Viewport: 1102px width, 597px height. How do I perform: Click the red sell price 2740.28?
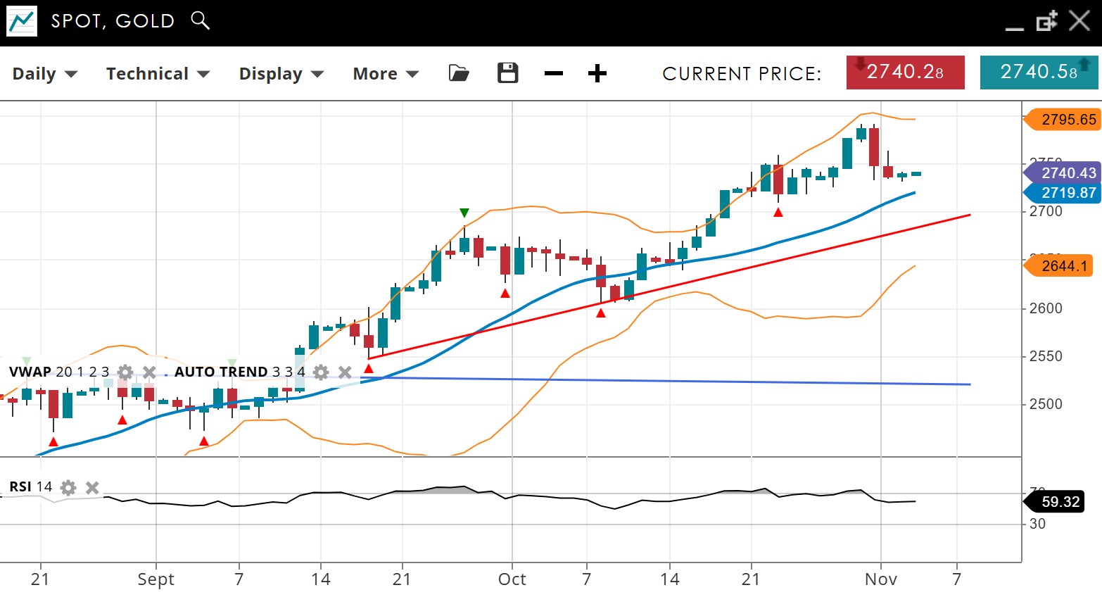tap(905, 73)
